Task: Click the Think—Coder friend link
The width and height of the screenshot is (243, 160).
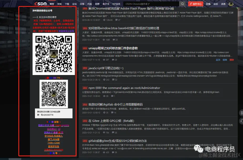Action: pos(54,143)
